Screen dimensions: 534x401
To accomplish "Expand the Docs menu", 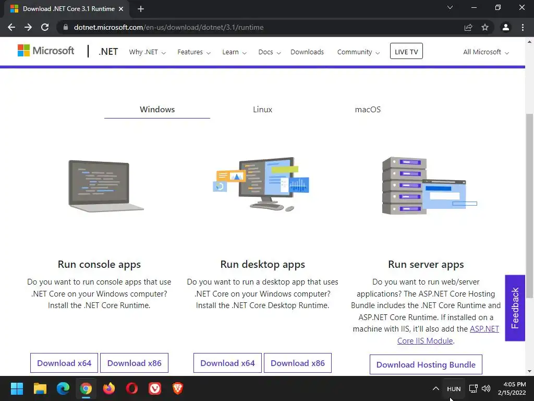I will click(x=270, y=52).
